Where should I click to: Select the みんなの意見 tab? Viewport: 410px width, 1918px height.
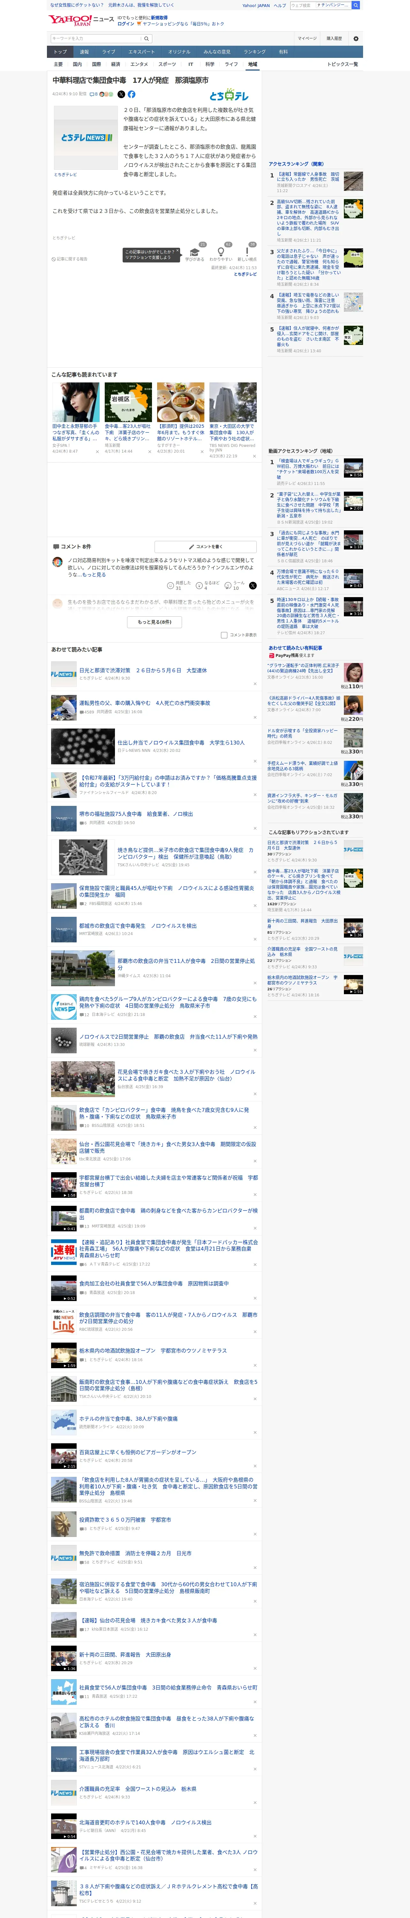pos(217,52)
